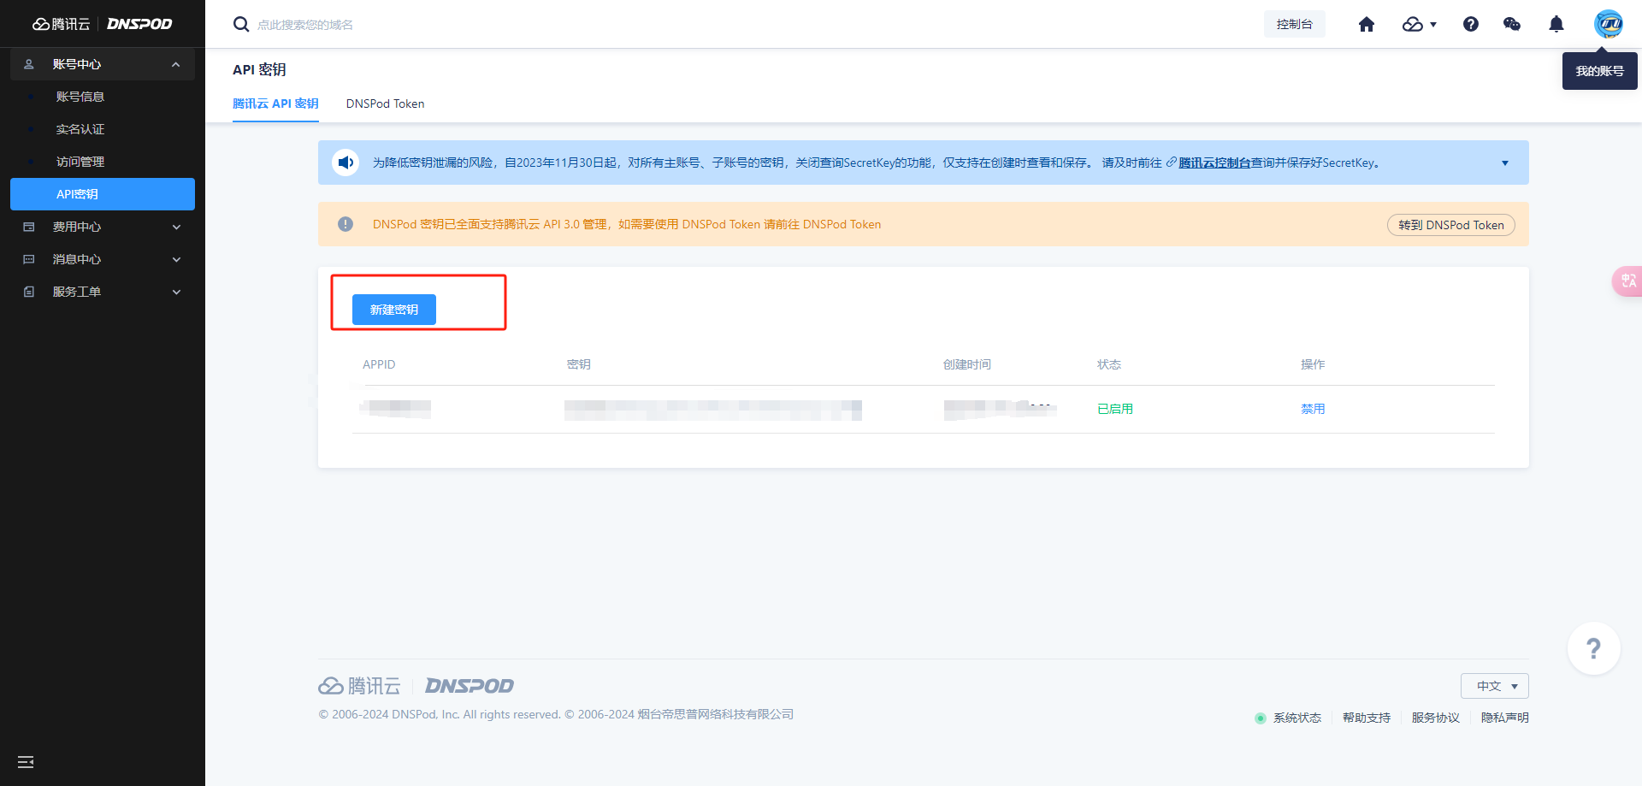Open the 中文 language dropdown

1494,686
